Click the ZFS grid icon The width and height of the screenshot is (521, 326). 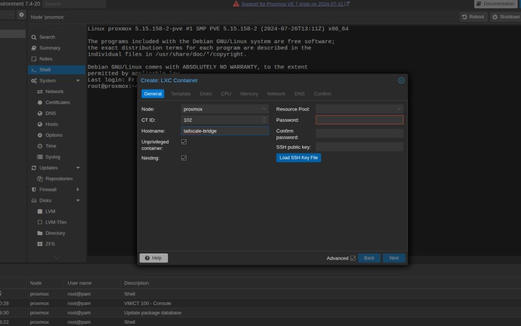40,244
